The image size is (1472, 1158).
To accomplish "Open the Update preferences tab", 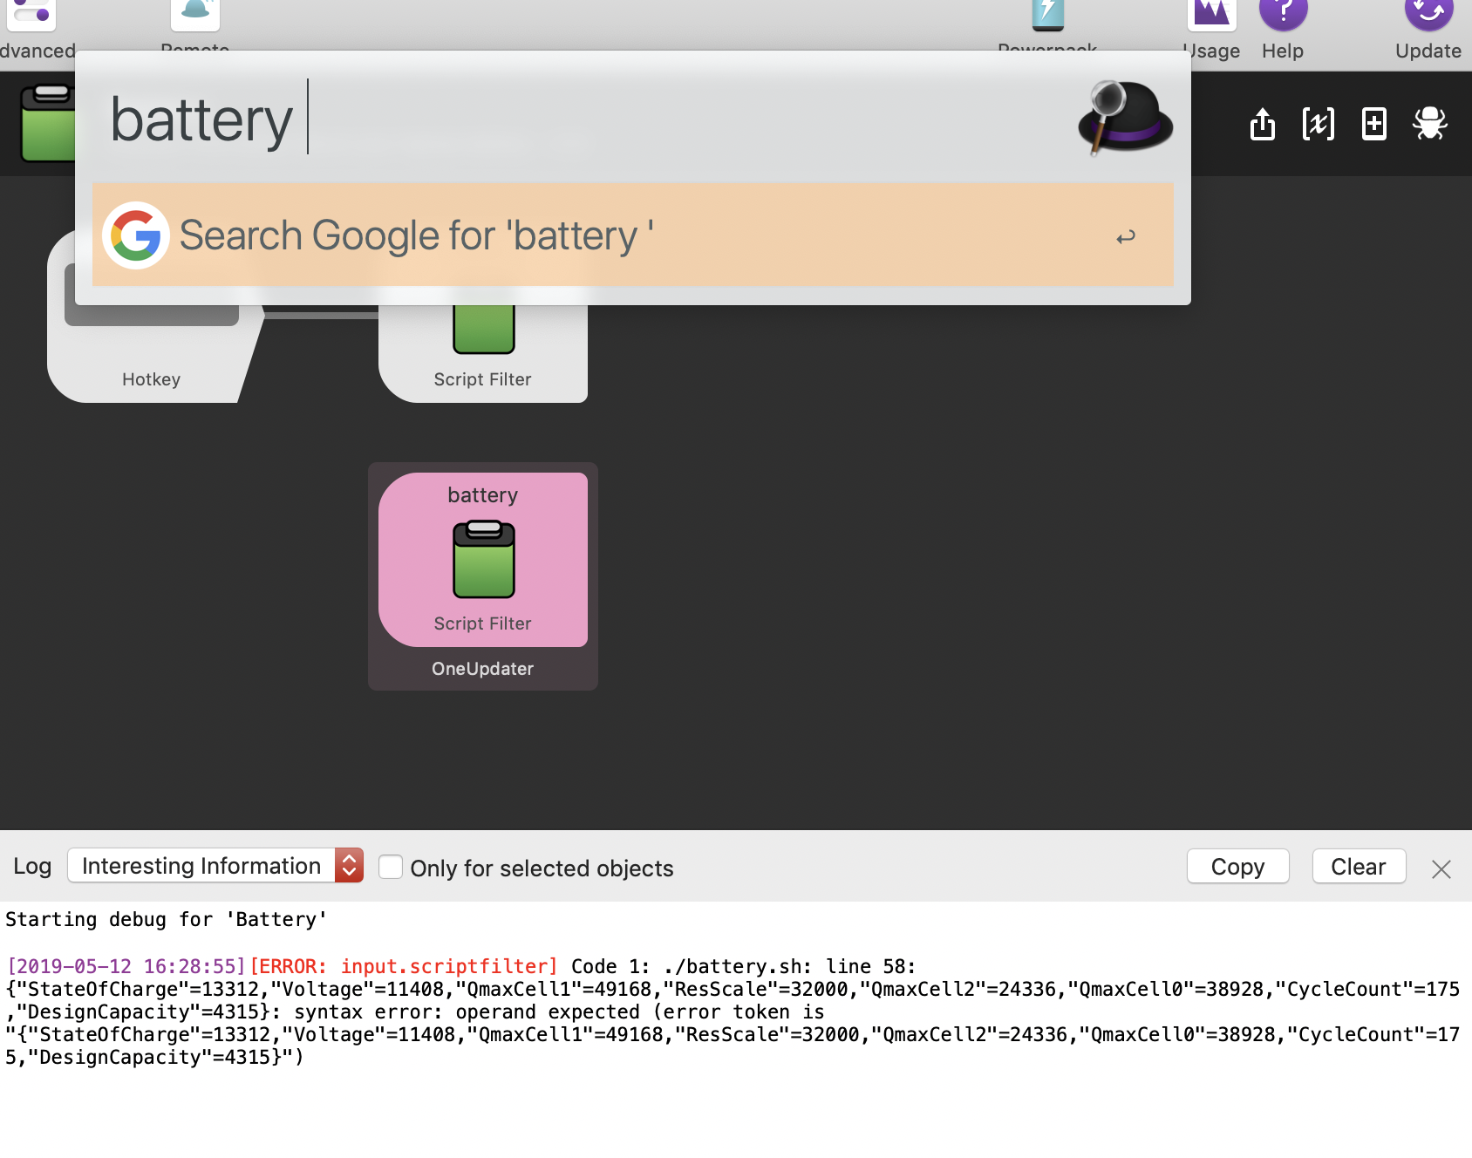I will [x=1428, y=31].
